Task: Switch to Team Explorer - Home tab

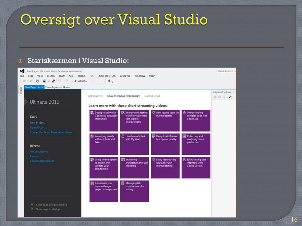Action: [x=58, y=87]
